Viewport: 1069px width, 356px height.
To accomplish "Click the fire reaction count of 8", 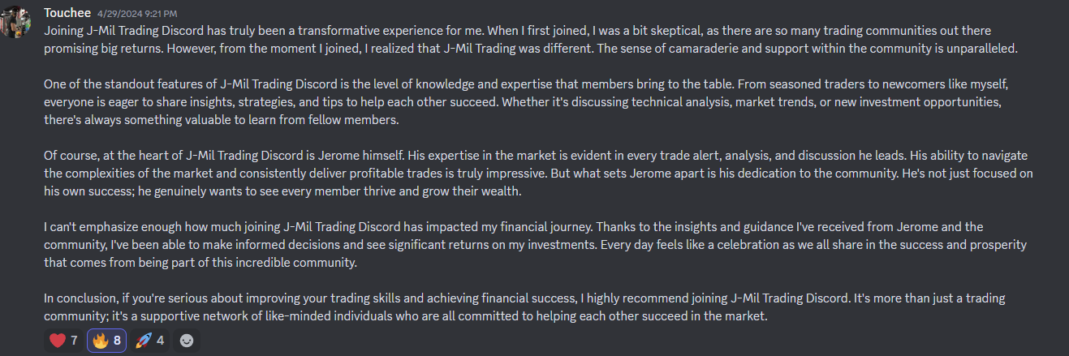I will (118, 341).
